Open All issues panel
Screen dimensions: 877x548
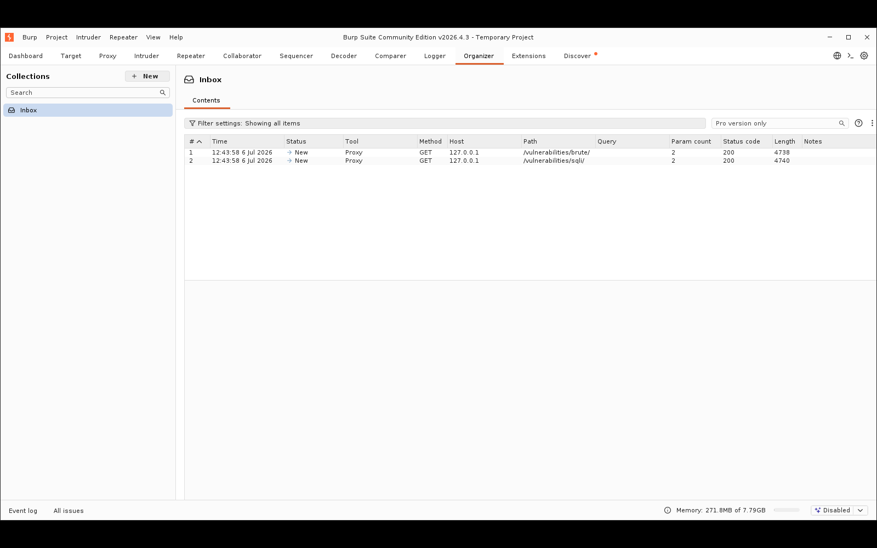69,511
